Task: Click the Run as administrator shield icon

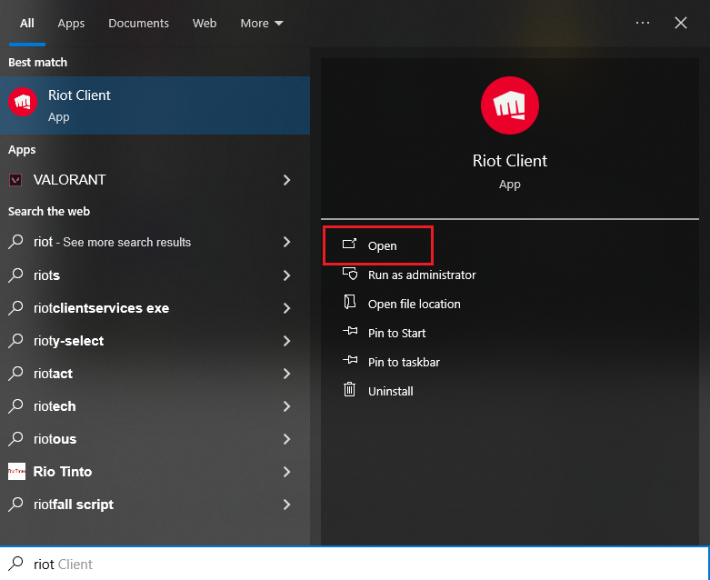Action: coord(350,274)
